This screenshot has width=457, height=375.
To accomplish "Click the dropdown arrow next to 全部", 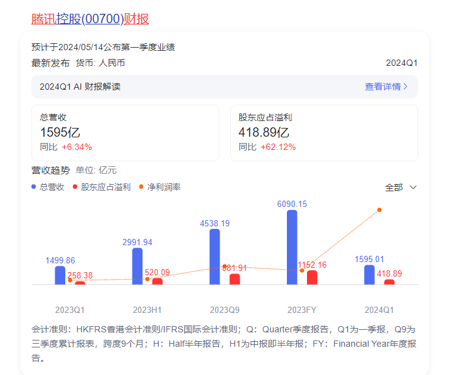I will (413, 187).
